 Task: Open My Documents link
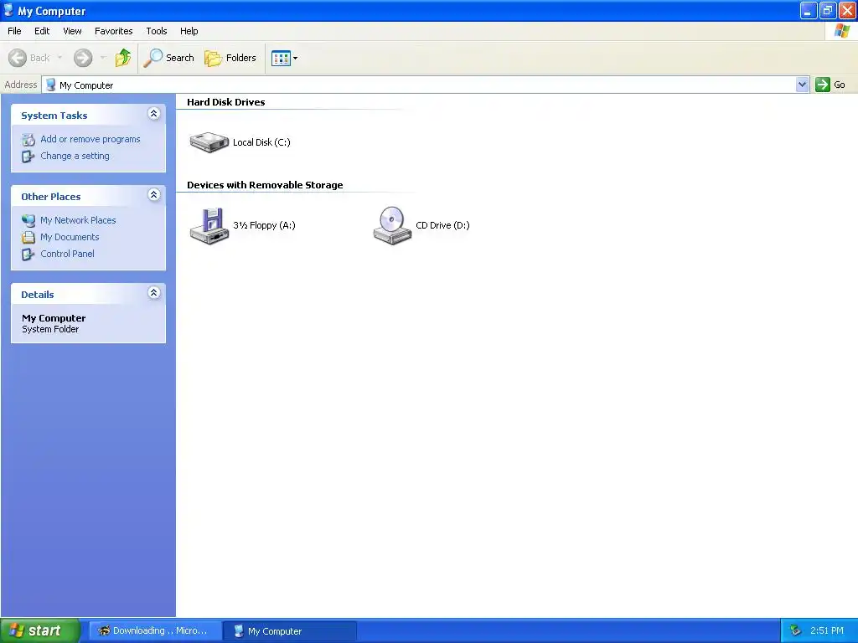click(70, 237)
